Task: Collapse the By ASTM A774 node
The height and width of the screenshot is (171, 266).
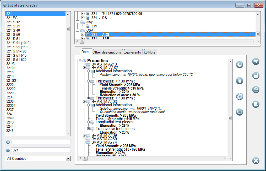Action: tap(84, 142)
